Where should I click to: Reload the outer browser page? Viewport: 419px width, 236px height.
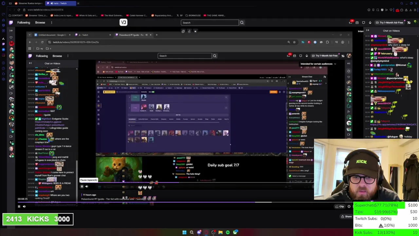tap(19, 10)
